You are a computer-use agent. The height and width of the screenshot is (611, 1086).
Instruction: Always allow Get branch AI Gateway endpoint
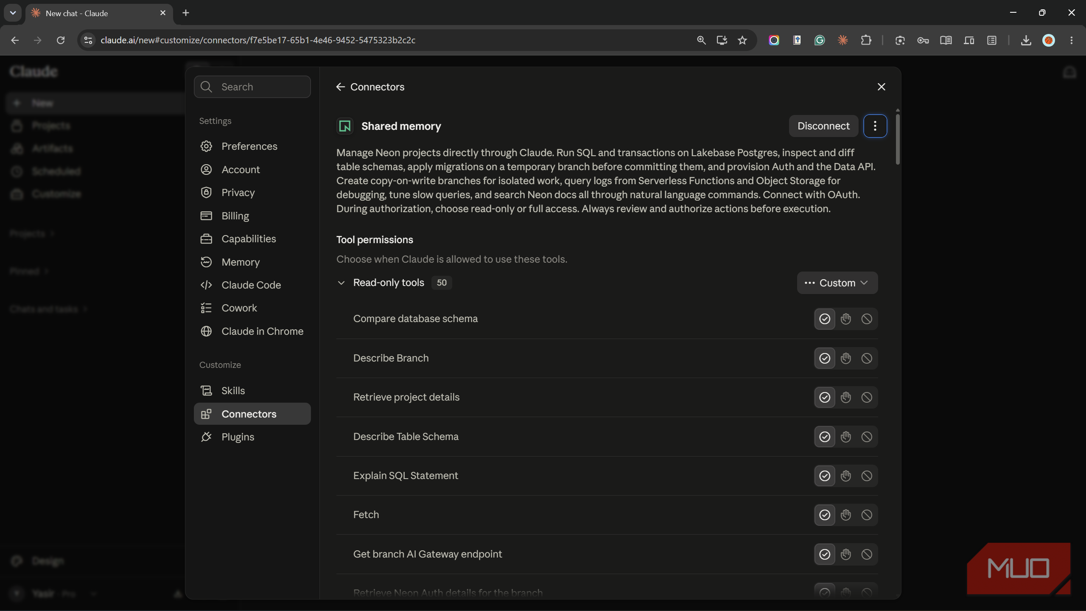tap(824, 554)
